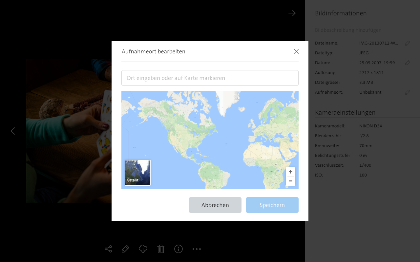The image size is (420, 262).
Task: Click the edit pencil in bottom toolbar
Action: [x=125, y=249]
